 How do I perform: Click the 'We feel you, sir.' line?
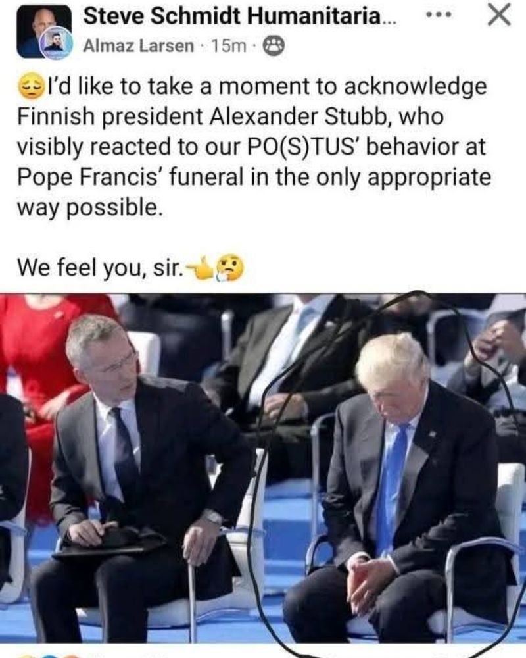click(x=100, y=267)
